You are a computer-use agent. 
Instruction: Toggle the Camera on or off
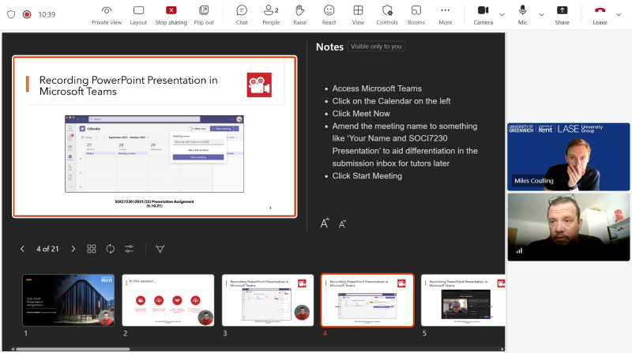483,15
